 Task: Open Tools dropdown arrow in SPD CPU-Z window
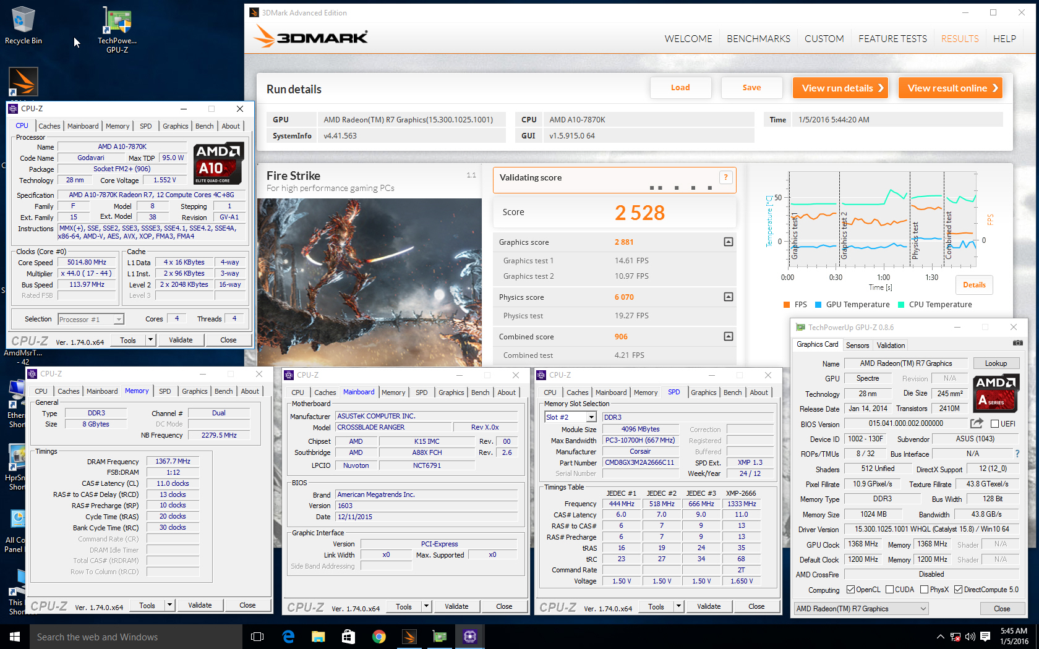678,606
